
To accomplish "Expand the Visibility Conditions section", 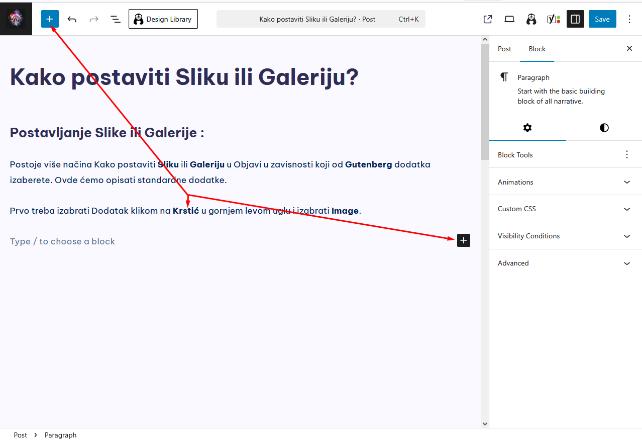I will 565,236.
